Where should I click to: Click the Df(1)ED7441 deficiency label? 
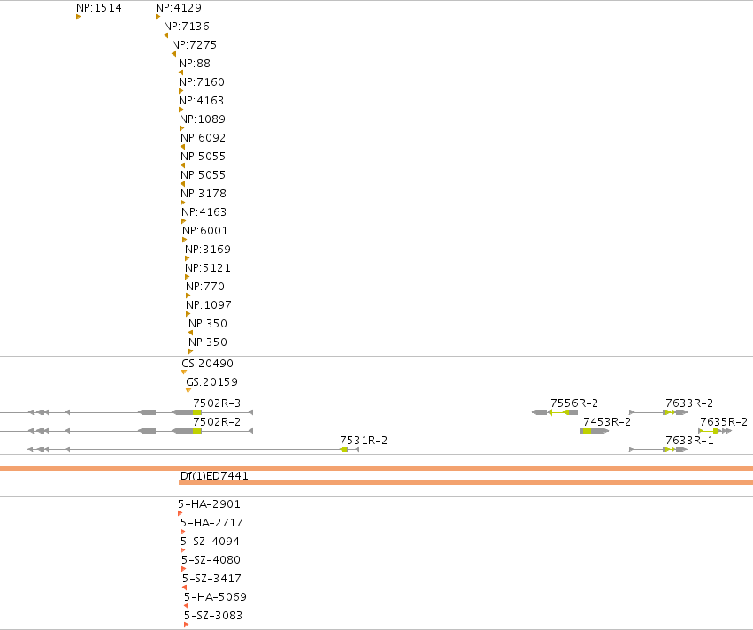(214, 476)
